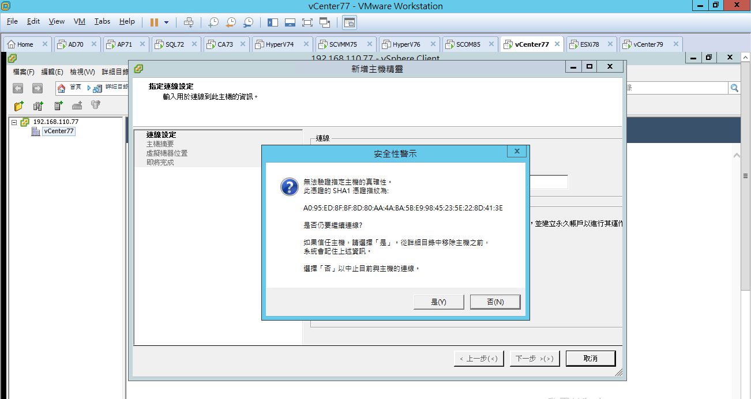
Task: Click 取消 in the add host wizard
Action: point(591,358)
